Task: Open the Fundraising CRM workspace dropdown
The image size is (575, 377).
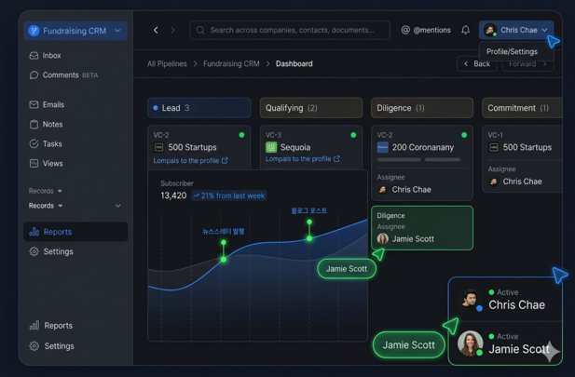Action: click(x=75, y=31)
